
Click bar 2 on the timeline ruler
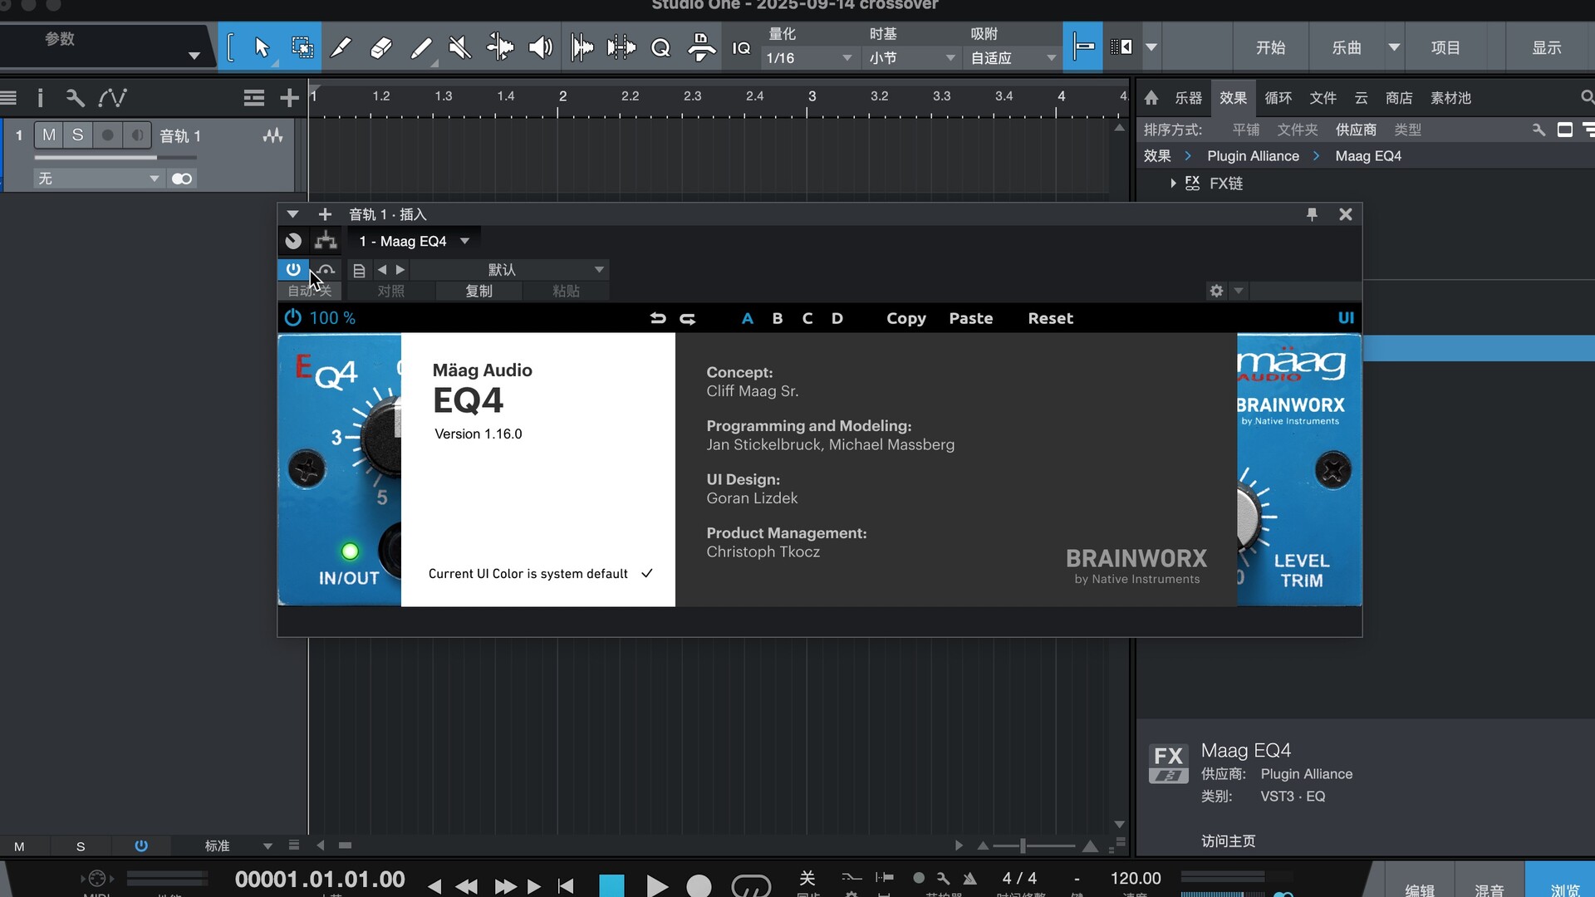pos(562,96)
